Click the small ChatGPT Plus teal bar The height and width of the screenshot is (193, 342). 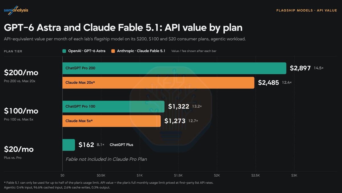coord(69,145)
